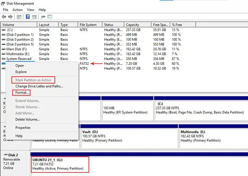Click the Back arrow toolbar icon
The height and width of the screenshot is (176, 248).
pyautogui.click(x=4, y=17)
